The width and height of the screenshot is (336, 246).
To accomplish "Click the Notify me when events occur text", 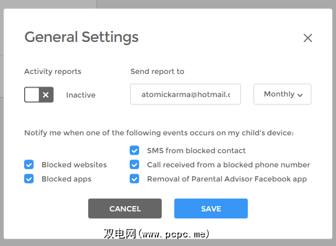I will (159, 133).
